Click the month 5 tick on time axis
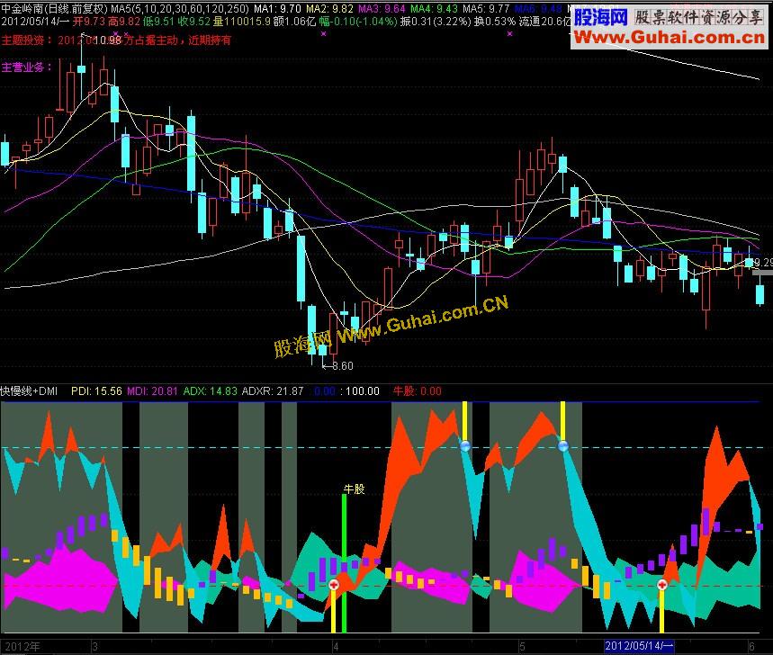 point(522,647)
